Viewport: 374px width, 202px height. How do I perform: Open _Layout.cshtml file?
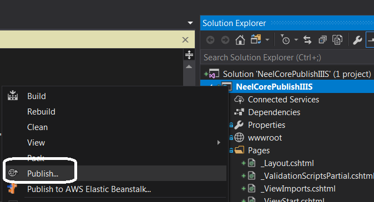tap(287, 163)
